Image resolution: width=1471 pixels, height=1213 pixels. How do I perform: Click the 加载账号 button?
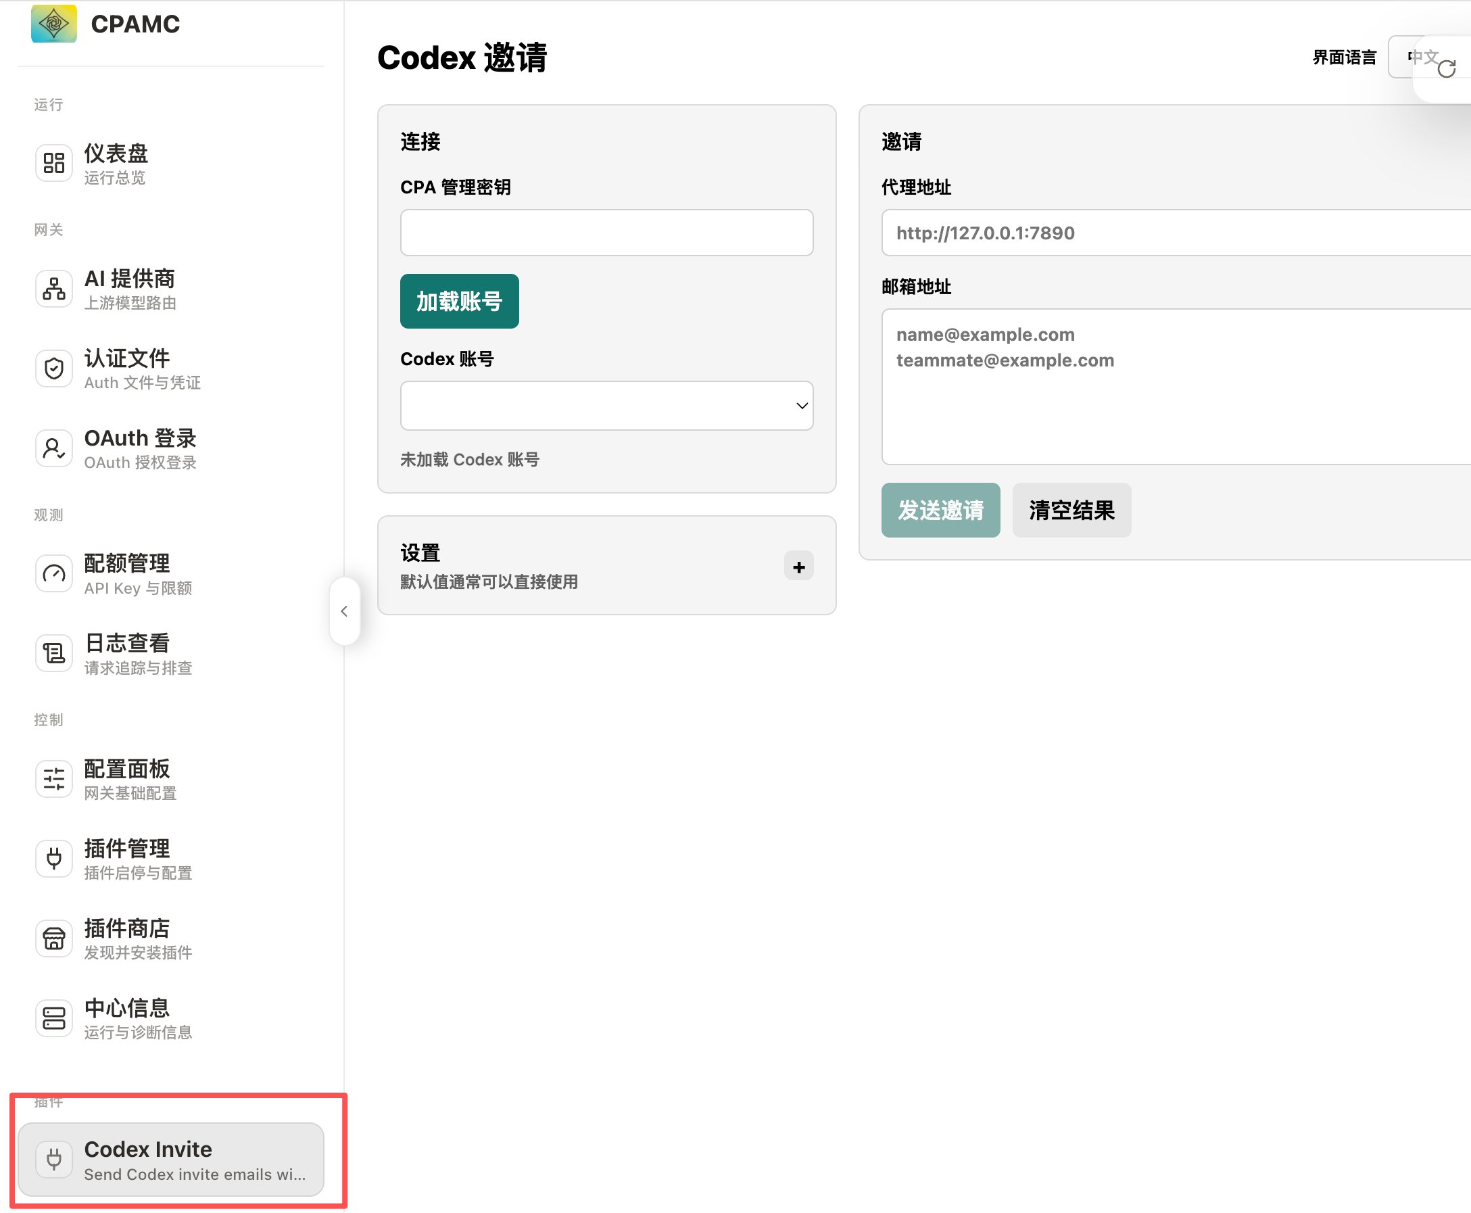click(459, 301)
